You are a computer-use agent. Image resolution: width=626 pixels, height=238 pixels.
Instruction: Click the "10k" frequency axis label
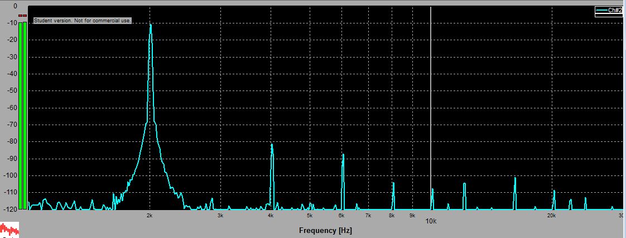tap(430, 221)
